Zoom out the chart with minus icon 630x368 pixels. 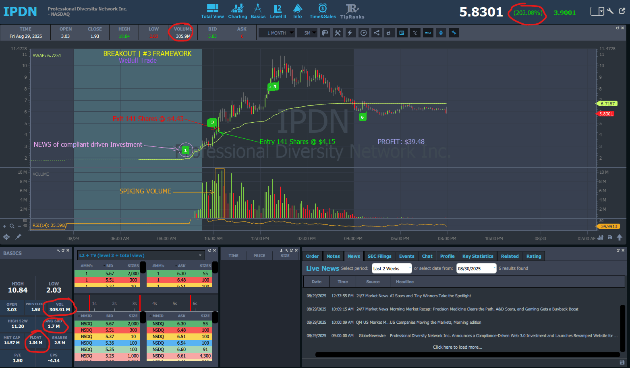pyautogui.click(x=19, y=226)
